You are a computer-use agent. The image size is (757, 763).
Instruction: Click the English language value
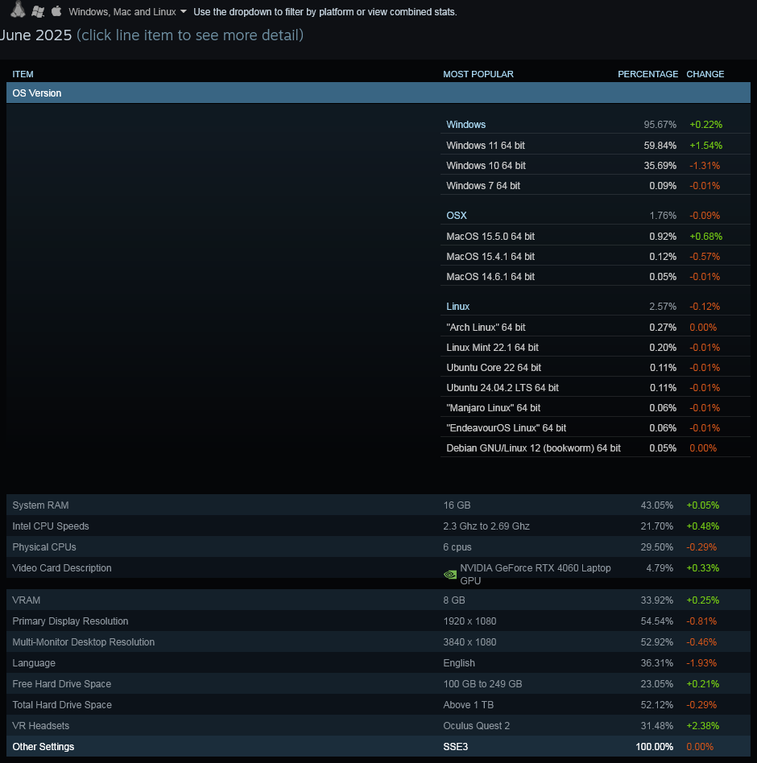pyautogui.click(x=458, y=662)
